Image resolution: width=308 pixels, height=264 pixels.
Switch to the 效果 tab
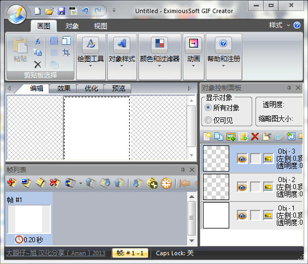tap(63, 89)
